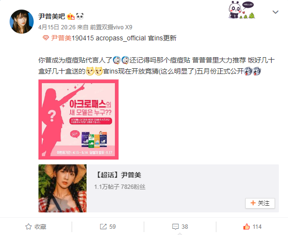Open the 【超话】尹普美 card title
The image size is (288, 235).
click(119, 175)
